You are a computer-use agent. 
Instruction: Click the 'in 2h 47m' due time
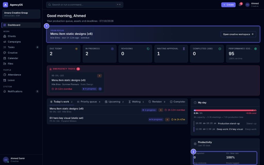tap(178, 120)
